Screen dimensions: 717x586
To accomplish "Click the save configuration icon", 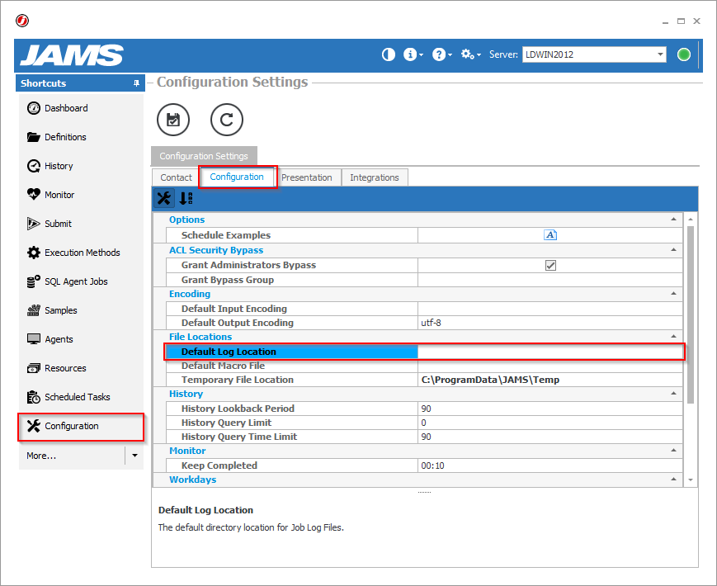I will pos(172,120).
